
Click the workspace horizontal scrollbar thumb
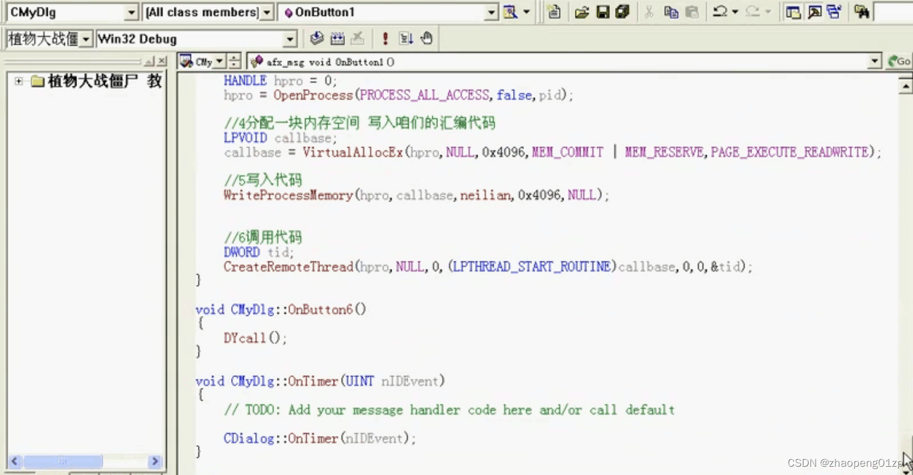click(62, 461)
